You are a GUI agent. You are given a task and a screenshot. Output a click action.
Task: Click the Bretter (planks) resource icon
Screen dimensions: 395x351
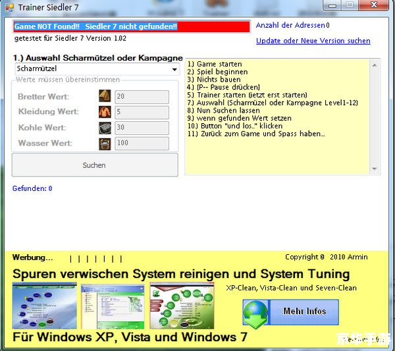(105, 95)
